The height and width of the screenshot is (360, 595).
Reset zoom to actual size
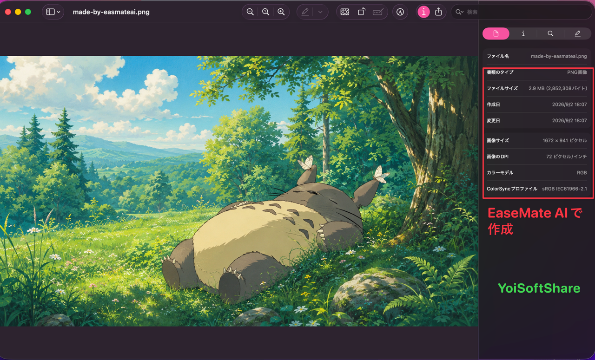265,12
